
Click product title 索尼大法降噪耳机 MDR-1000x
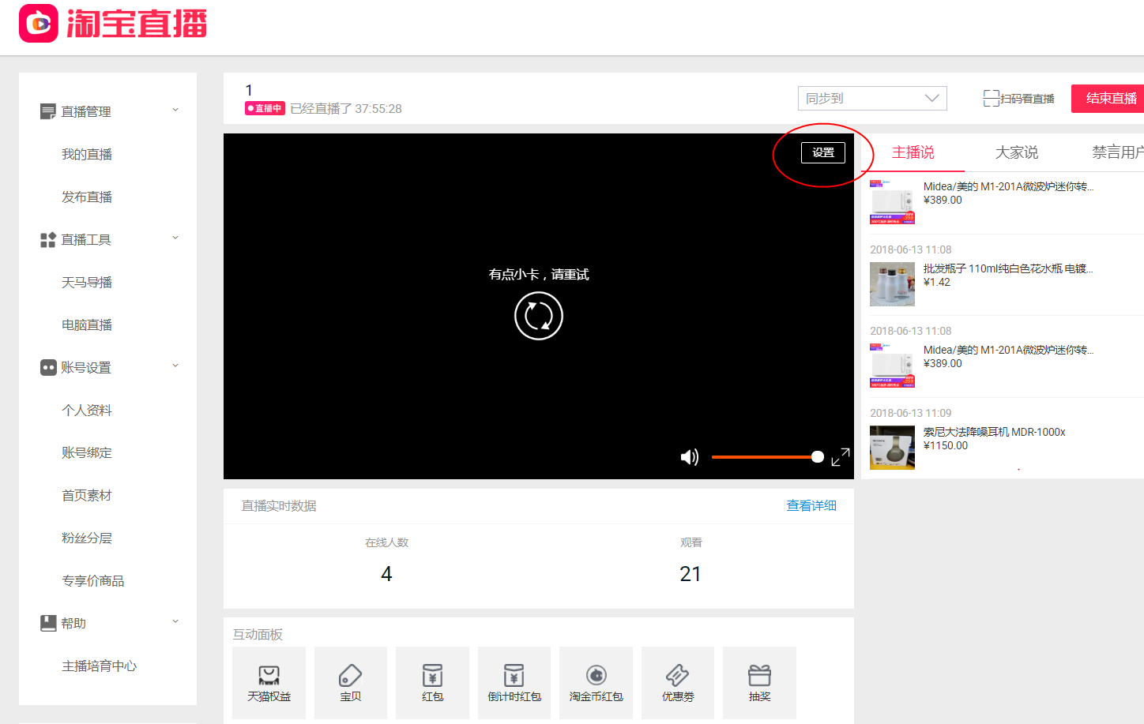(995, 432)
